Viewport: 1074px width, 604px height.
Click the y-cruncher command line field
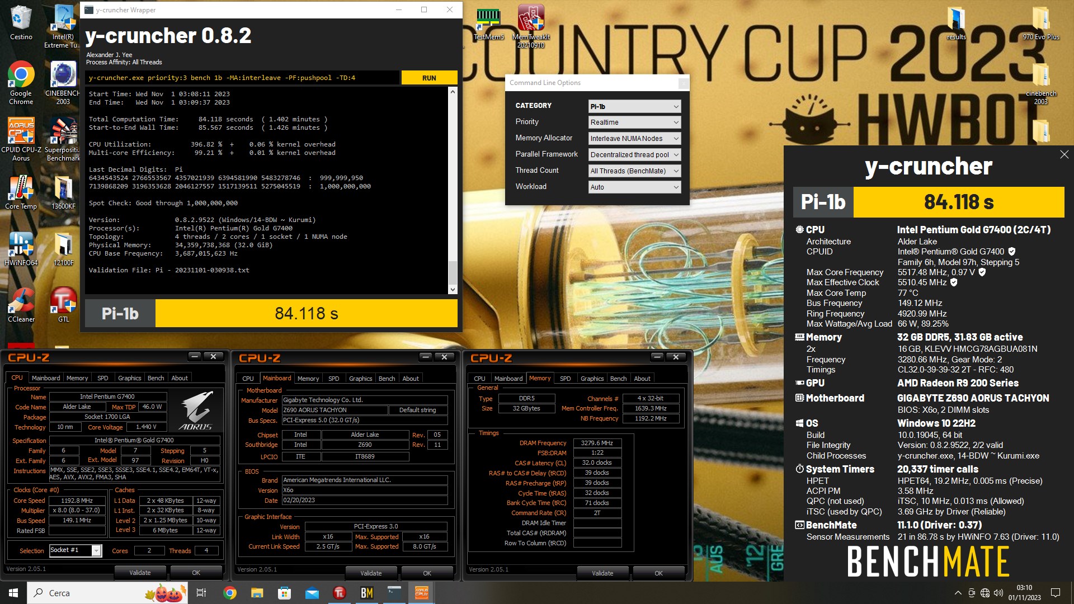[x=243, y=78]
